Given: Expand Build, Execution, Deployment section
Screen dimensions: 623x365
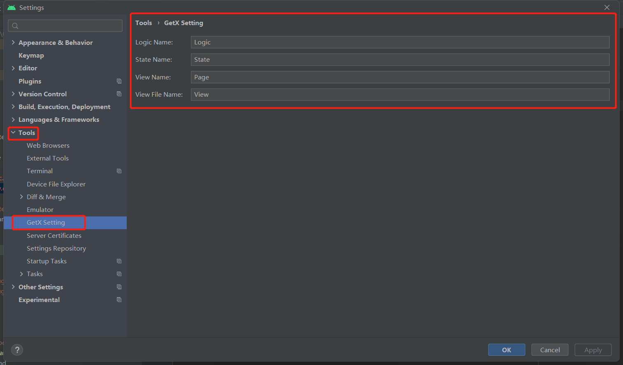Looking at the screenshot, I should pyautogui.click(x=13, y=107).
